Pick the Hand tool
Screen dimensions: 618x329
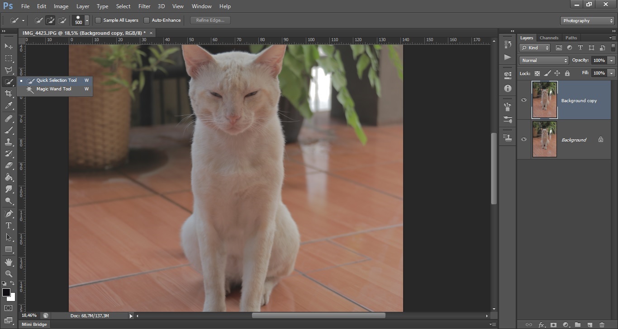tap(9, 262)
